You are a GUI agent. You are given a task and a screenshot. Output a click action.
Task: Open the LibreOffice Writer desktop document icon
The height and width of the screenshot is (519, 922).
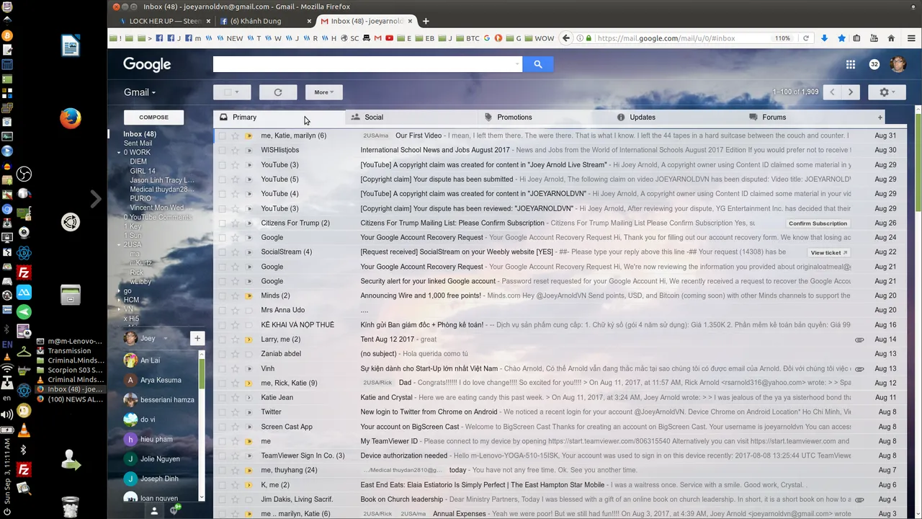(70, 47)
